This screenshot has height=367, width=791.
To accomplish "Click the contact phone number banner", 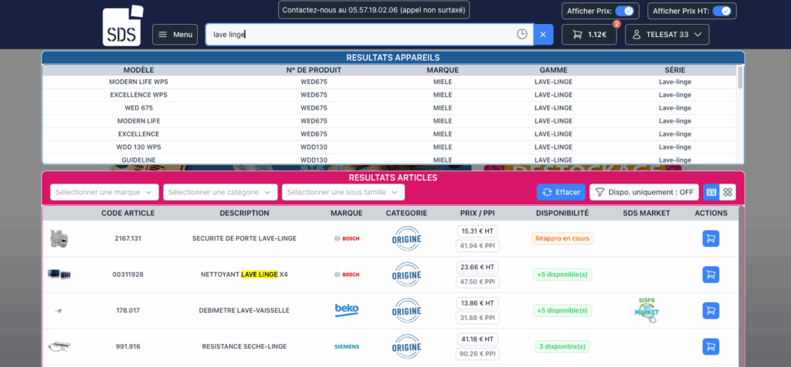I will coord(374,10).
